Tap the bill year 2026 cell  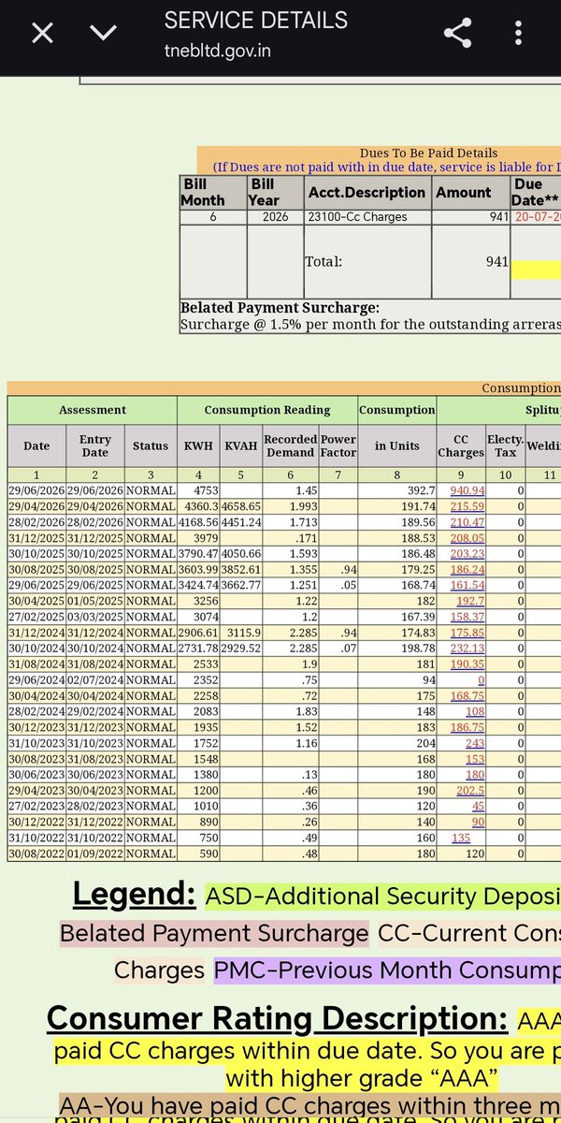(275, 217)
